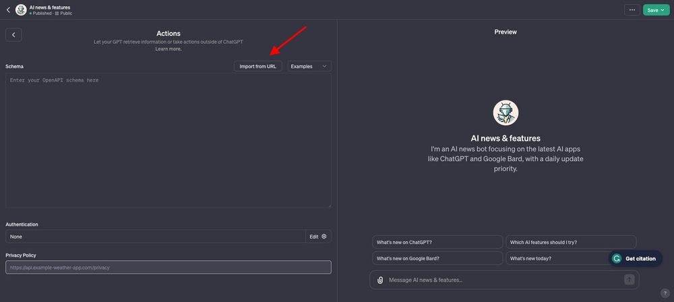
Task: Choose "What's new on Google Bard?" starter
Action: (x=437, y=258)
